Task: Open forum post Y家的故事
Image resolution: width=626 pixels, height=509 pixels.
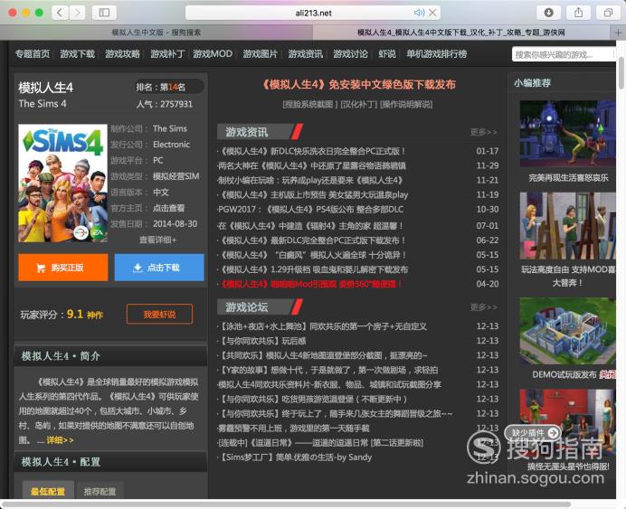Action: tap(328, 370)
